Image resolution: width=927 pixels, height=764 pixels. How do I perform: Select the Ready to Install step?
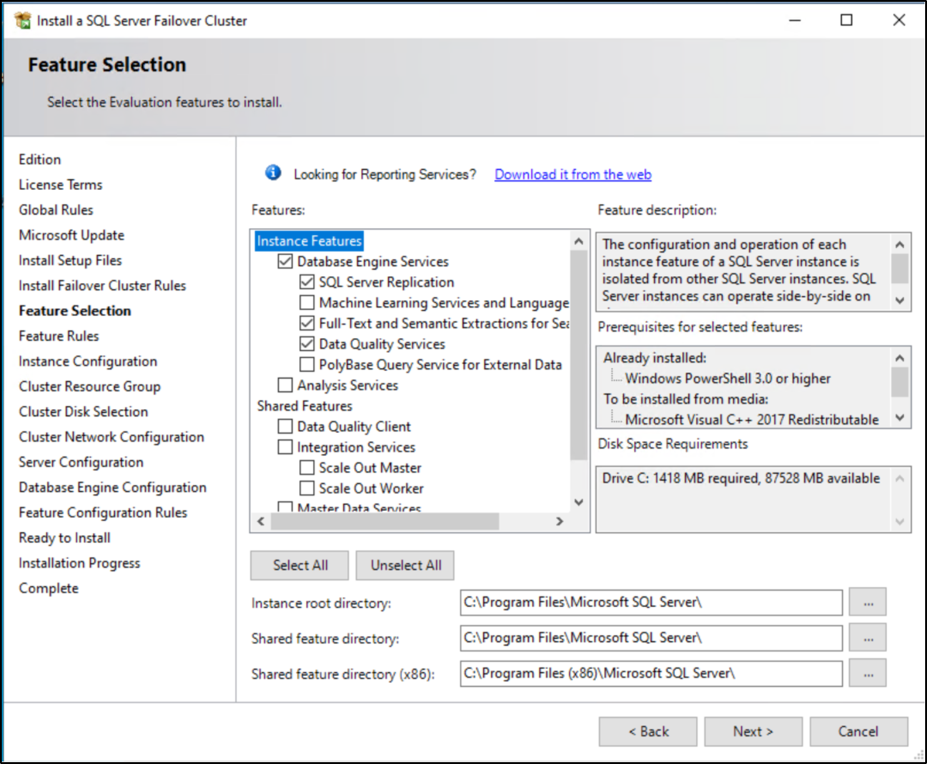pos(65,538)
